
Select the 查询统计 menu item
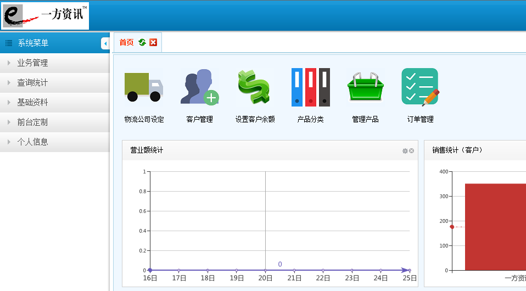55,82
